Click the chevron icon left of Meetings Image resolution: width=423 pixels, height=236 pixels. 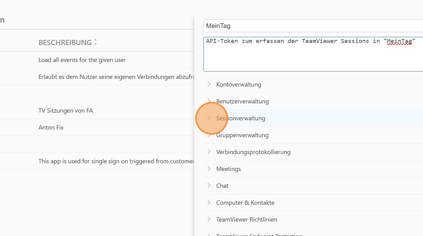pyautogui.click(x=209, y=168)
